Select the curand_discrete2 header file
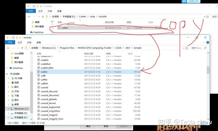Viewport: 218px width, 131px height. (89, 95)
